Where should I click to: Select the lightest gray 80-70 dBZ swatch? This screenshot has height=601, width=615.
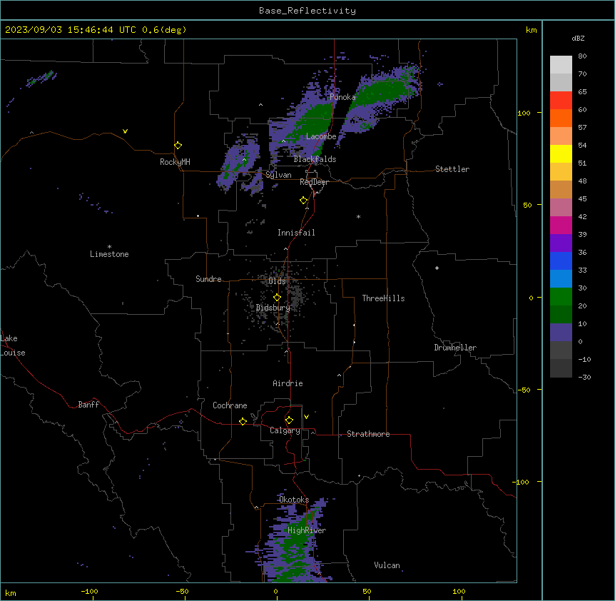click(x=561, y=64)
